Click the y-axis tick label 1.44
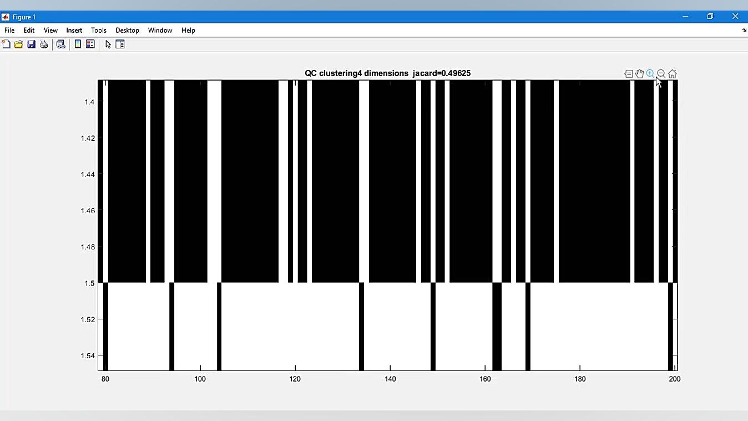748x421 pixels. pos(88,174)
